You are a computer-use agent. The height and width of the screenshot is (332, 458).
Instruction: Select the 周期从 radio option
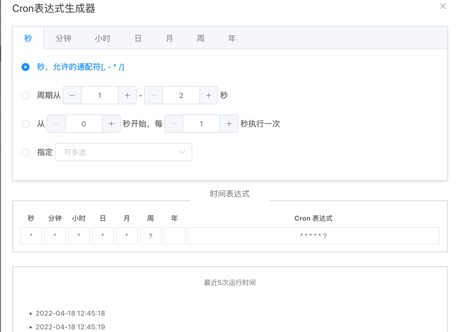(26, 95)
